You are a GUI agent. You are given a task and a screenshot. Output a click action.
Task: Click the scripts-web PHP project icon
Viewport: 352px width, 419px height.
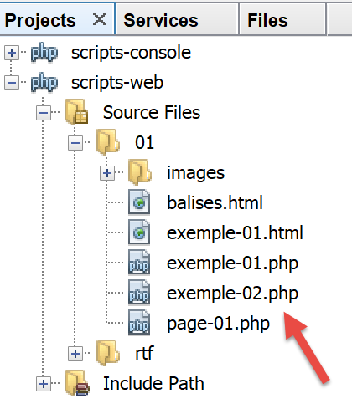44,82
